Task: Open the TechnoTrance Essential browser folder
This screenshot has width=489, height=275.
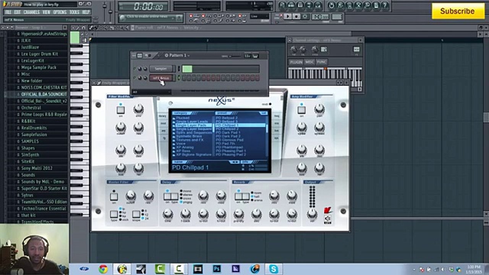Action: coord(44,208)
